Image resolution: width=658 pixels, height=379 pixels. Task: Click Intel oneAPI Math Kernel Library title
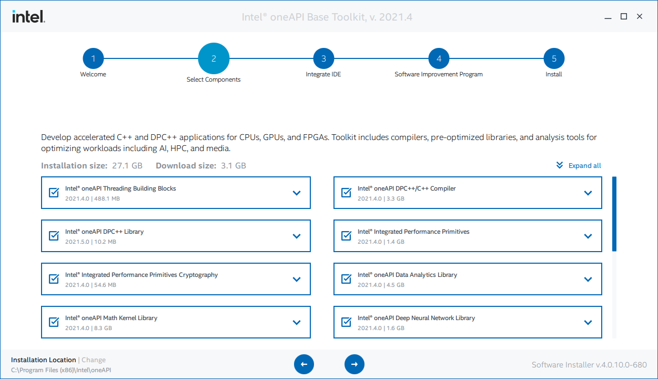111,318
